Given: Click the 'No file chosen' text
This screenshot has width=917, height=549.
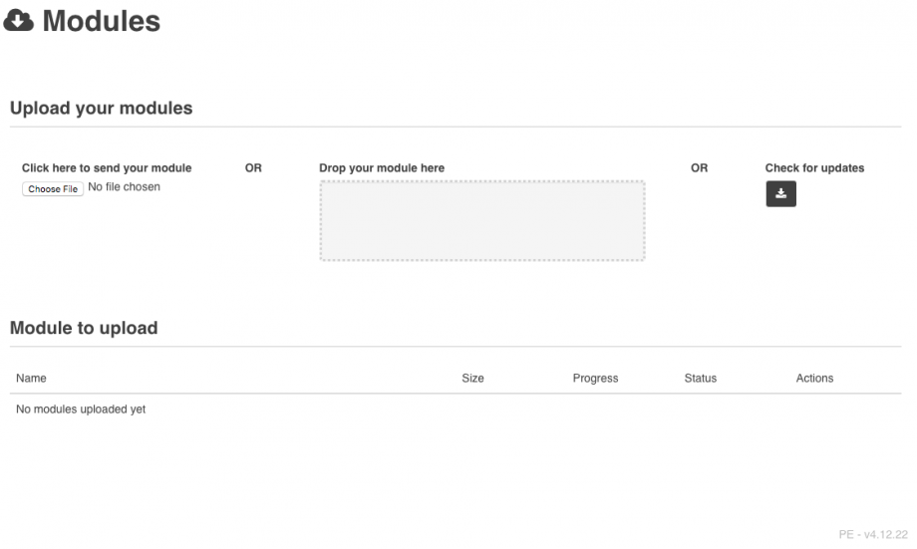Looking at the screenshot, I should [x=125, y=187].
